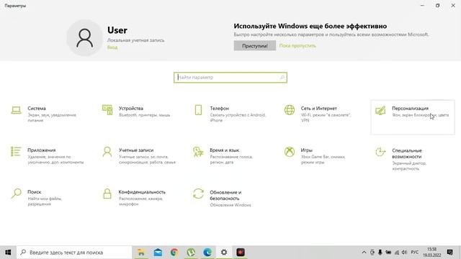The image size is (461, 259).
Task: Open the red recorder app on taskbar
Action: pyautogui.click(x=241, y=253)
